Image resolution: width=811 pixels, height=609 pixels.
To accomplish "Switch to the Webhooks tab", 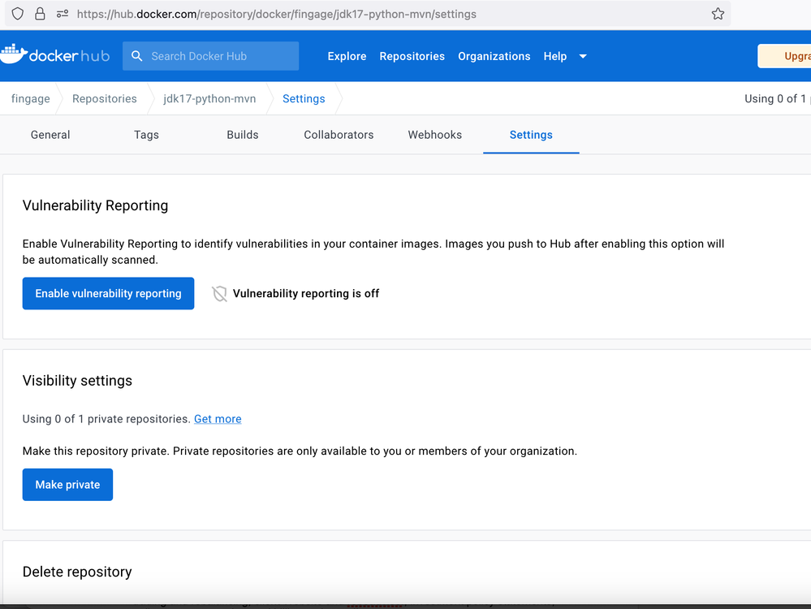I will tap(435, 135).
